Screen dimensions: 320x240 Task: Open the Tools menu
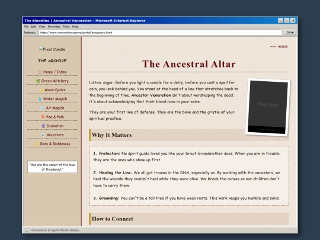tap(66, 27)
